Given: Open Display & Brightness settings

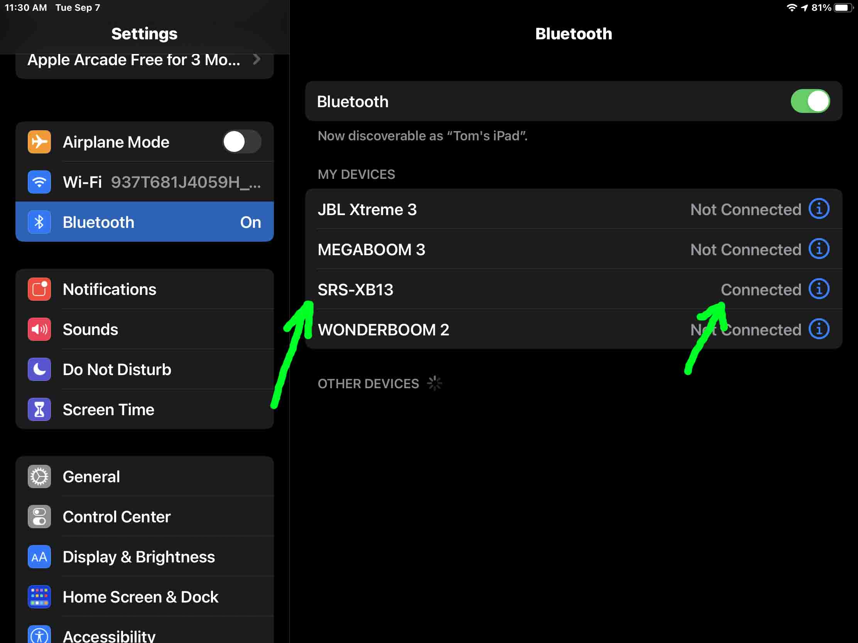Looking at the screenshot, I should point(145,557).
